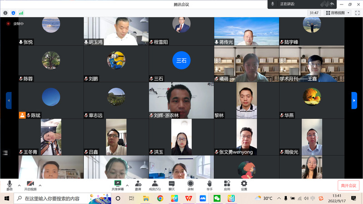Mute microphone with the 静音 button
Viewport: 363px width, 204px height.
click(x=10, y=185)
